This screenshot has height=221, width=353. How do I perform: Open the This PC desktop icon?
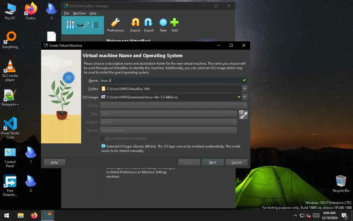click(10, 12)
